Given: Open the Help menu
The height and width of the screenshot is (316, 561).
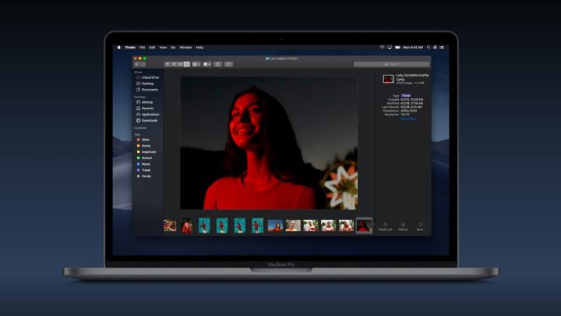Looking at the screenshot, I should pos(199,48).
